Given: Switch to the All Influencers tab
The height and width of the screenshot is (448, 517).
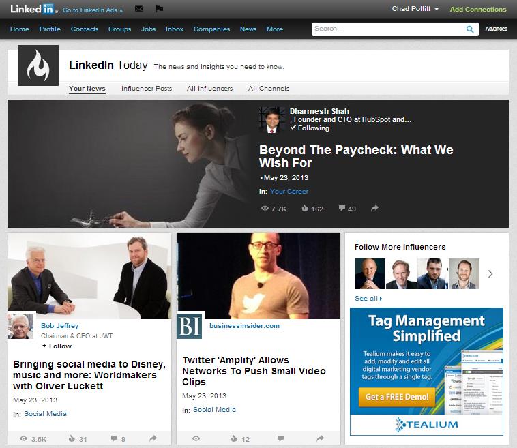Looking at the screenshot, I should (x=209, y=89).
